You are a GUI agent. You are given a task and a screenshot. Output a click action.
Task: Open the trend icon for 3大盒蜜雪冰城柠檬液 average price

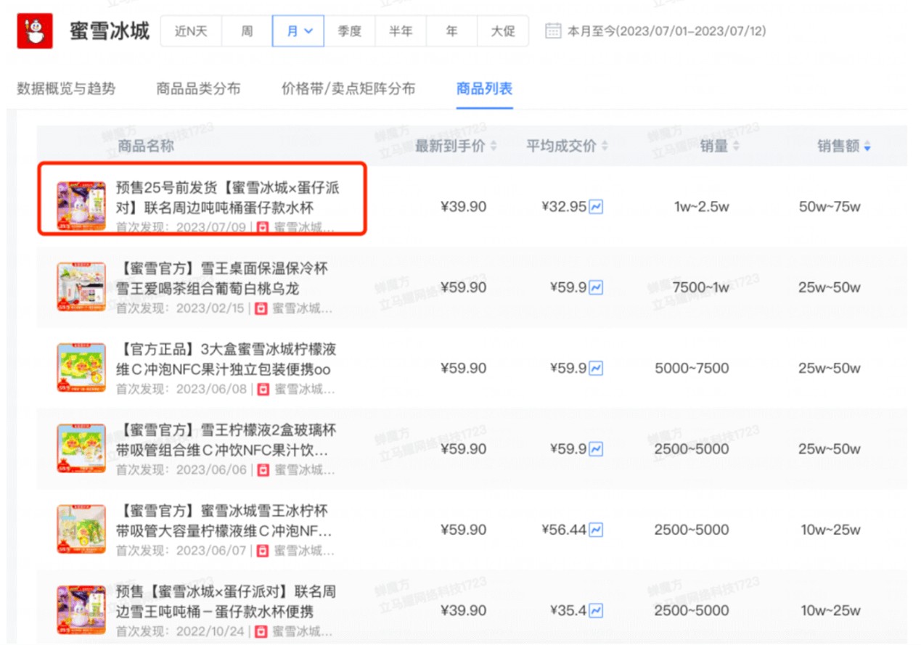596,369
